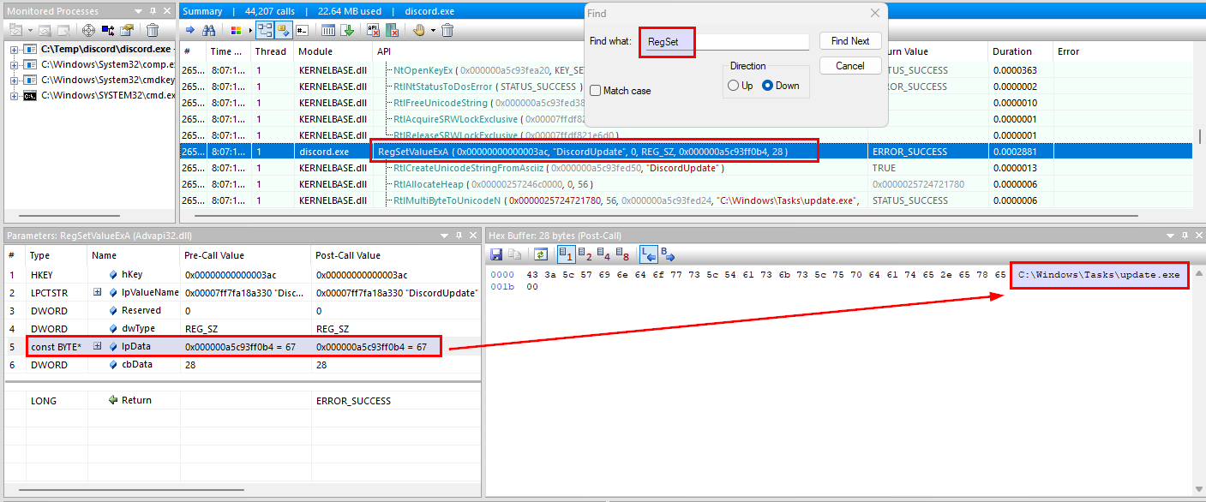Click the Cancel button in Find dialog

click(x=849, y=66)
